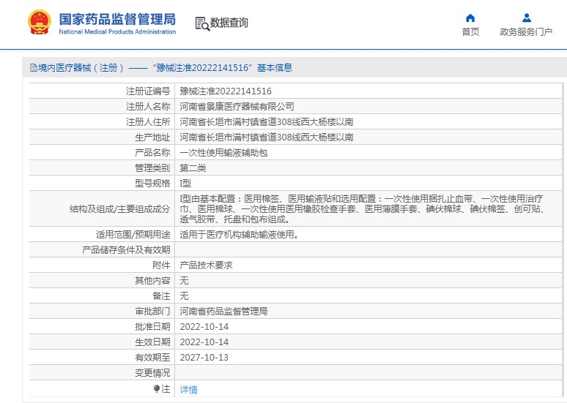Click the lightbulb icon next to 注
This screenshot has height=403, width=567.
[x=157, y=388]
